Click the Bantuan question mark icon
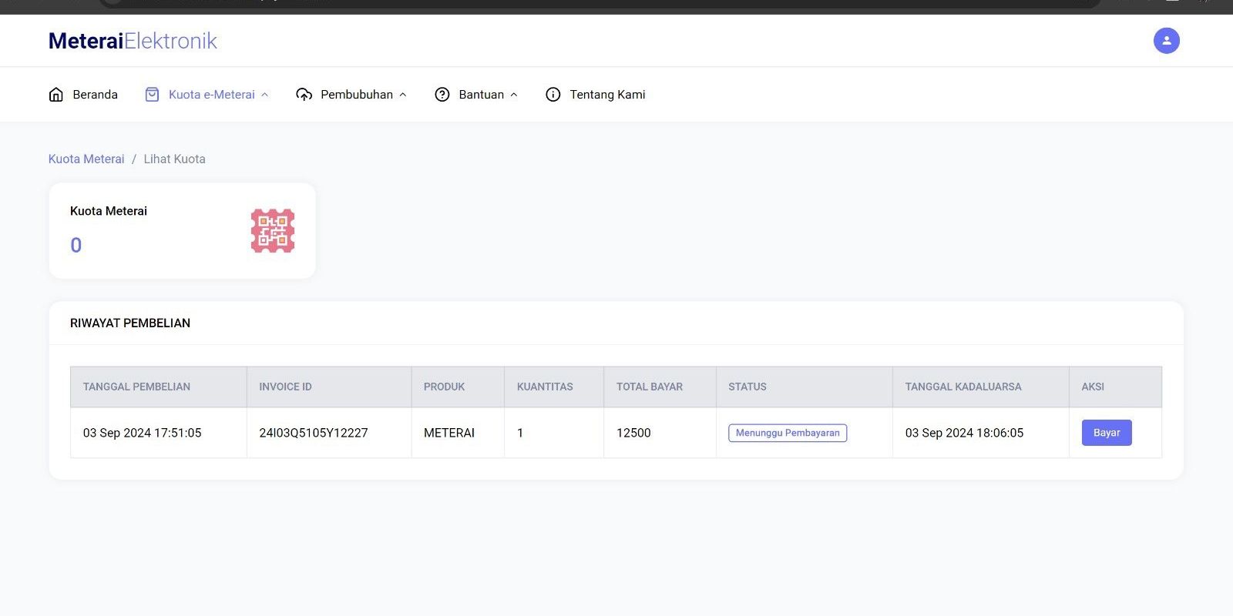Image resolution: width=1233 pixels, height=616 pixels. pyautogui.click(x=442, y=95)
